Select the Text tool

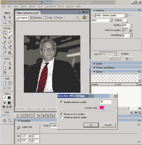pos(10,68)
